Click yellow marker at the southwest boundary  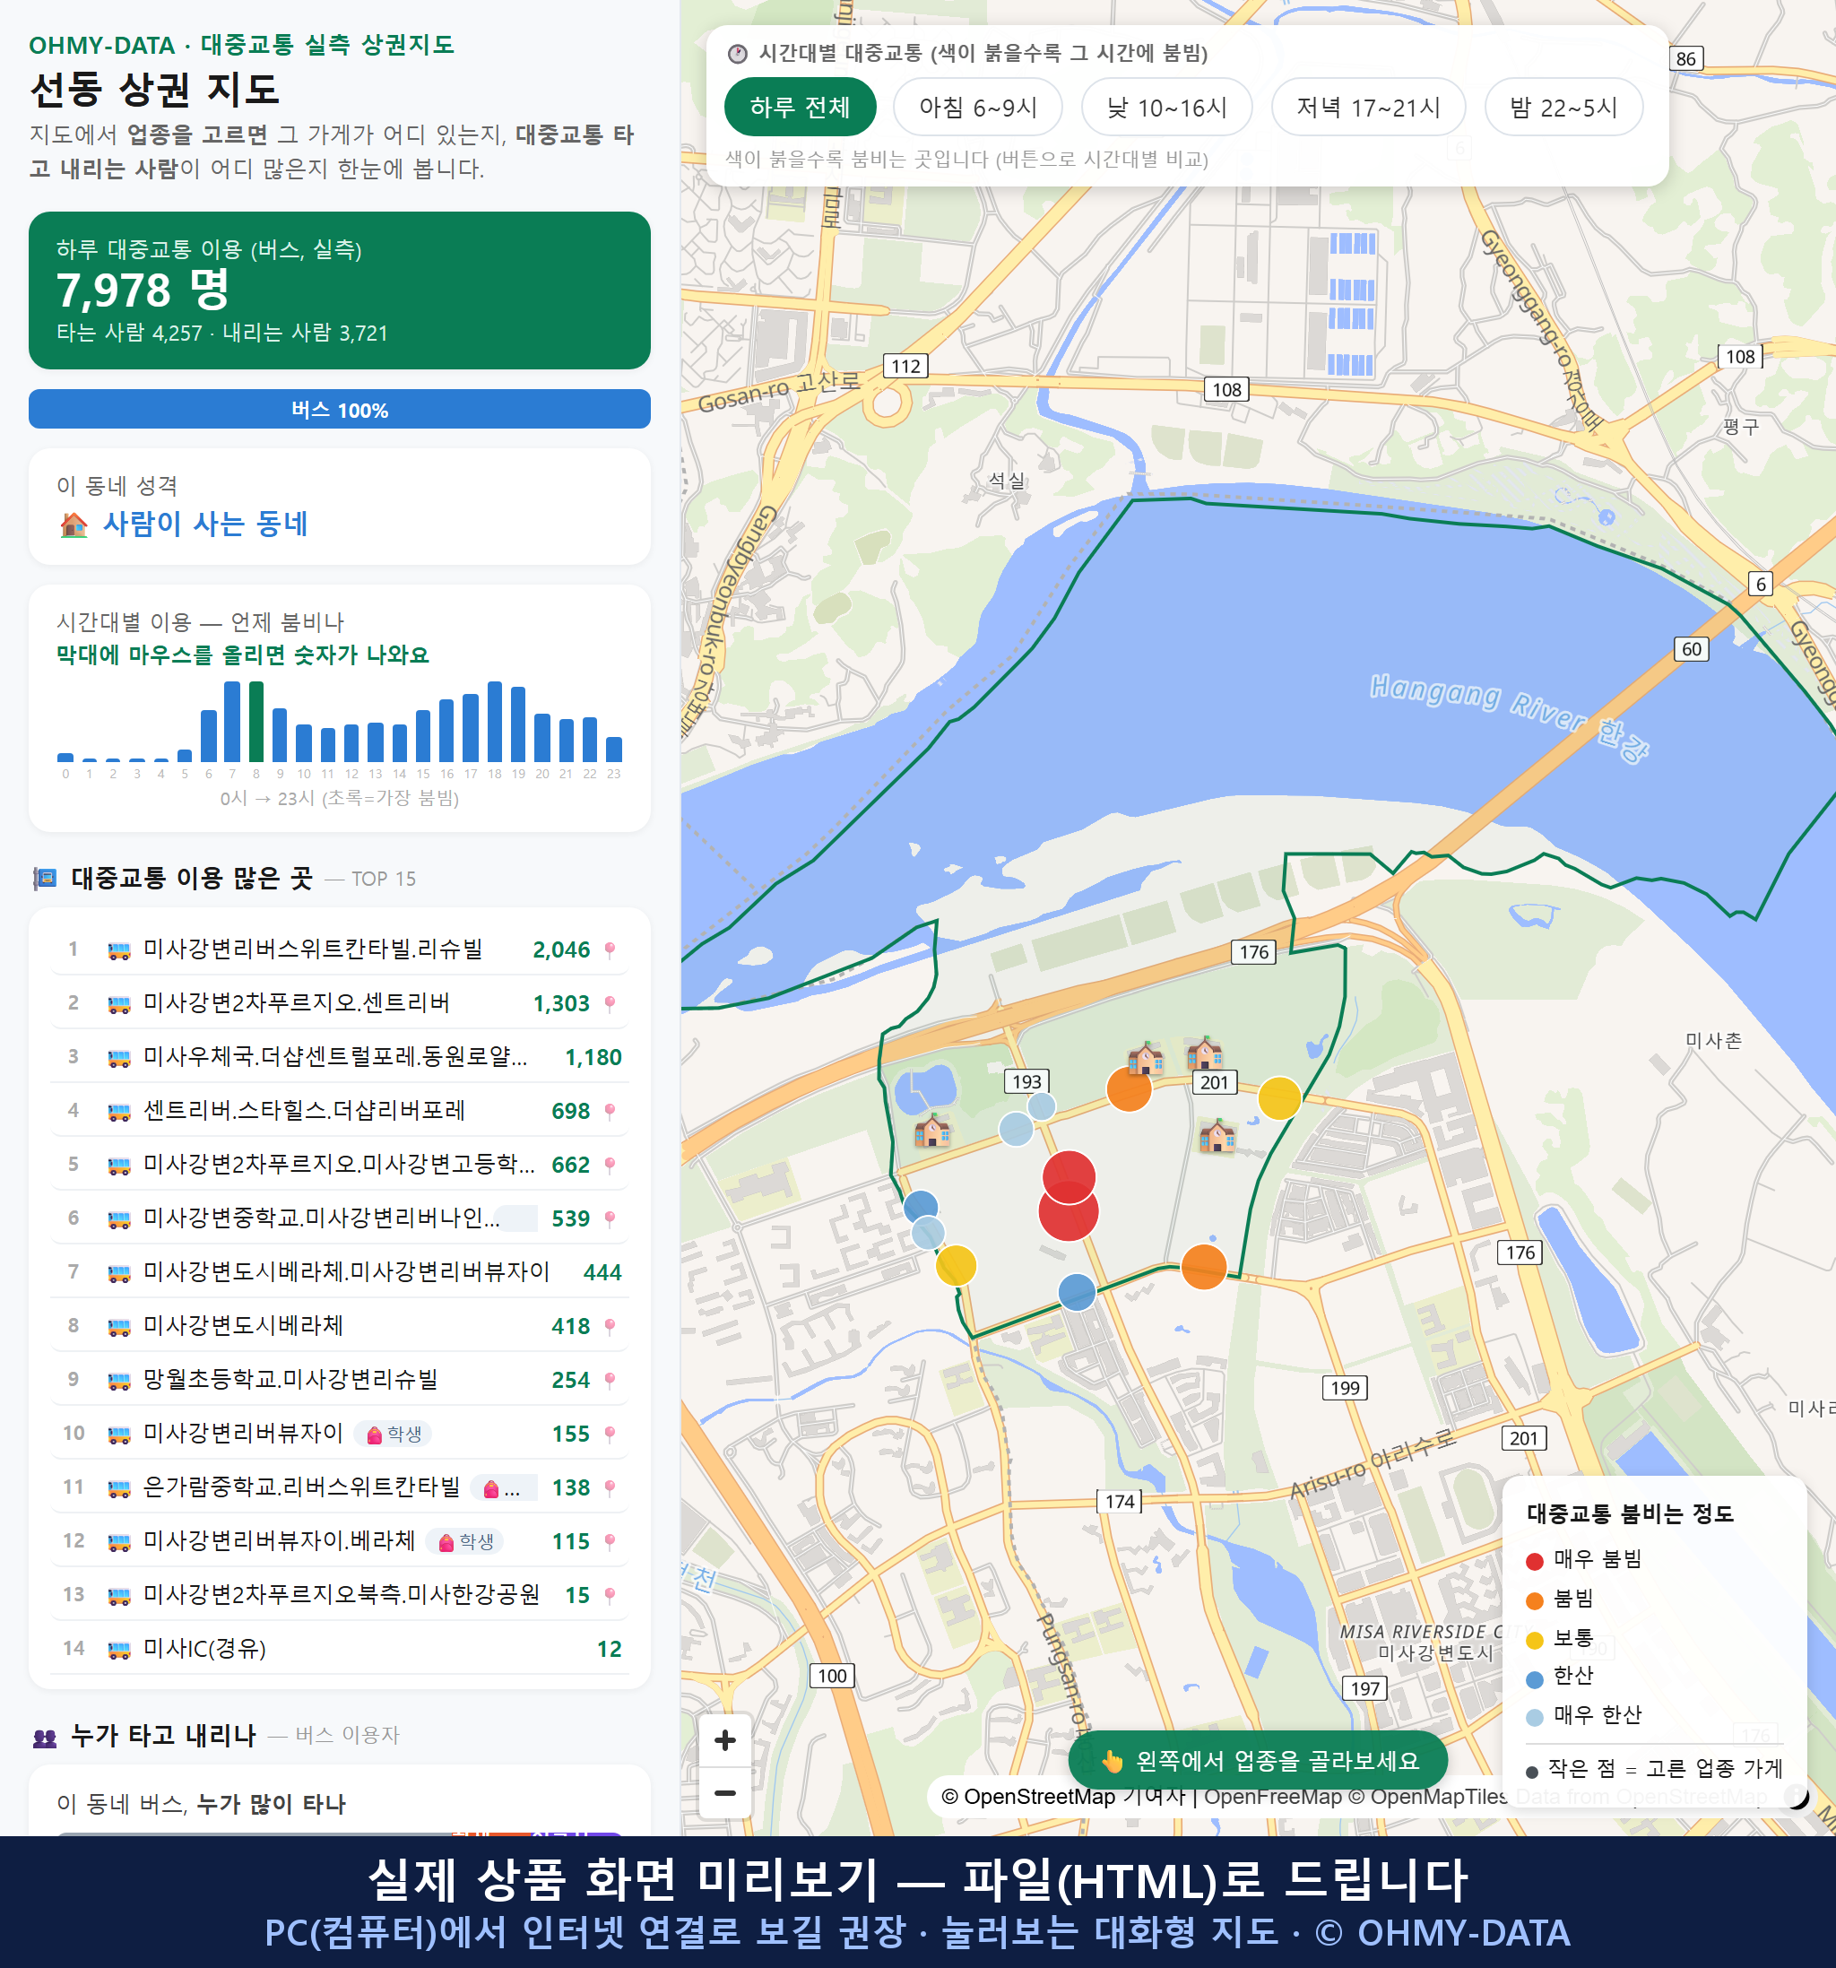(957, 1265)
